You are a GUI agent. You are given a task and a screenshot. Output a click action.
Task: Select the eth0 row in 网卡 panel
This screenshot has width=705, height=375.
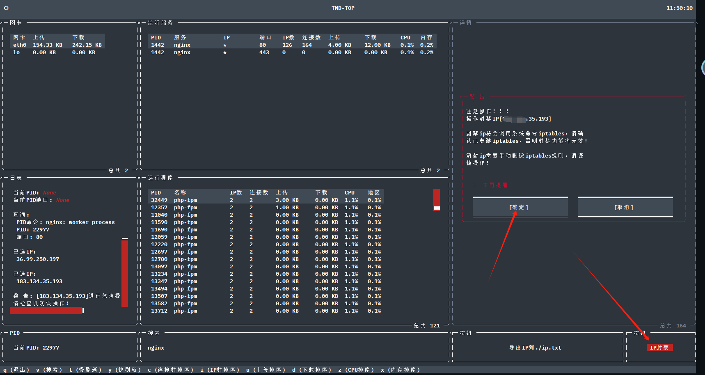coord(57,45)
